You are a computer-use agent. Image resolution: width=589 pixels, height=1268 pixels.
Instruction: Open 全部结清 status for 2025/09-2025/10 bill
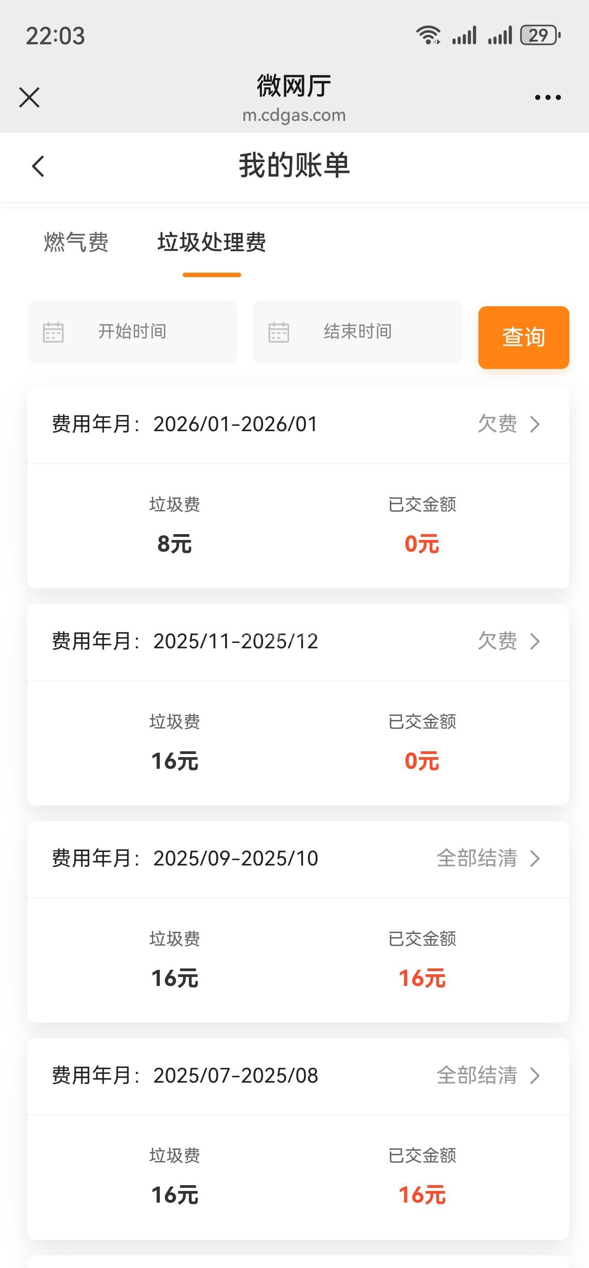(x=477, y=858)
